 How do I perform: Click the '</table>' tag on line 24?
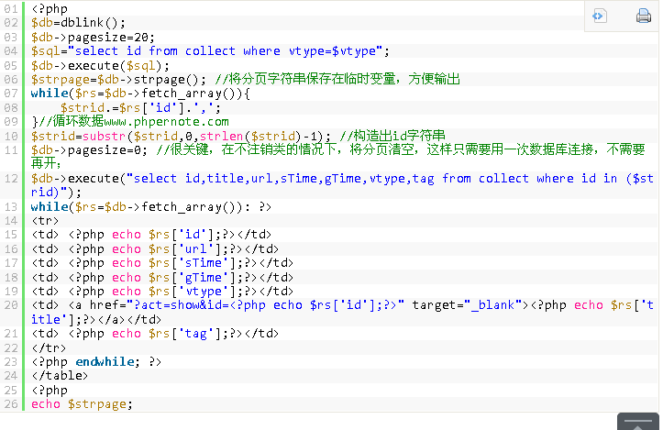click(60, 376)
